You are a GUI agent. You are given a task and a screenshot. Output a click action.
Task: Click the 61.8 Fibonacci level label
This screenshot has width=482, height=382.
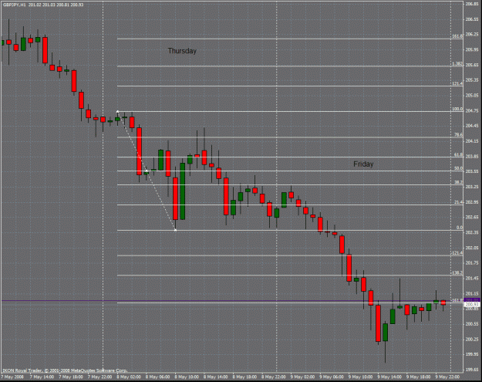pyautogui.click(x=458, y=154)
